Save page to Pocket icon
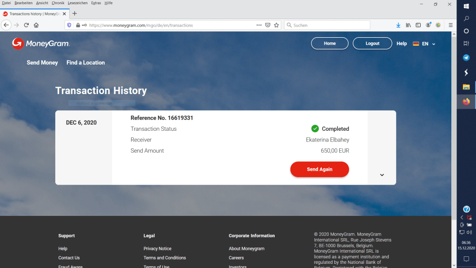The image size is (476, 268). (268, 25)
